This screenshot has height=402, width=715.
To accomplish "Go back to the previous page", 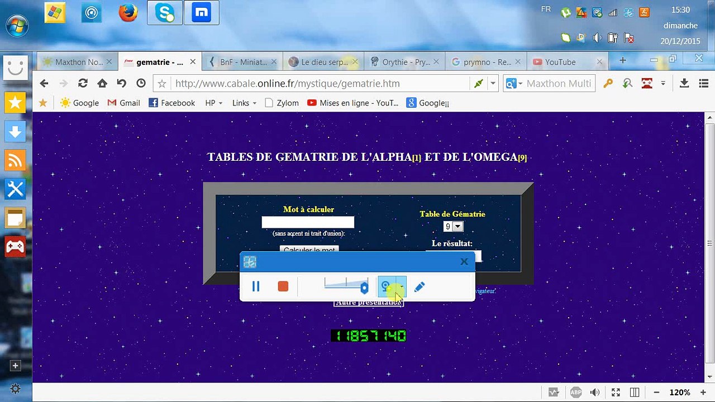I will 44,83.
